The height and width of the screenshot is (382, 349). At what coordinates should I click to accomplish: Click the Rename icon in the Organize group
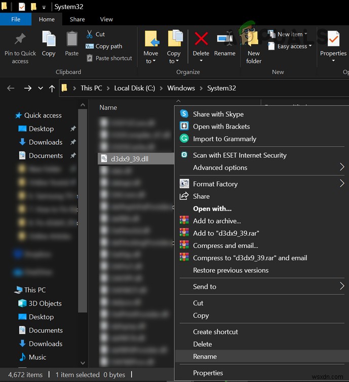click(224, 39)
